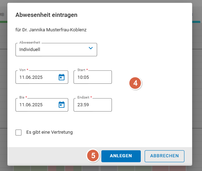Focus the Bis date field with 11.06.2025

(42, 105)
